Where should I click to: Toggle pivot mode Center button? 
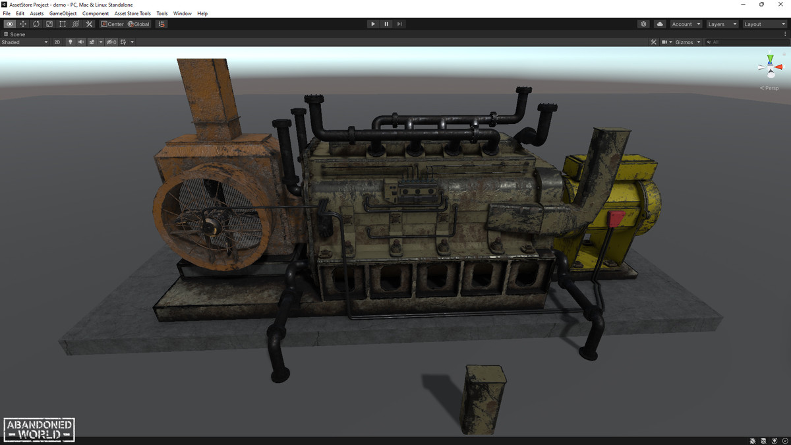[112, 24]
